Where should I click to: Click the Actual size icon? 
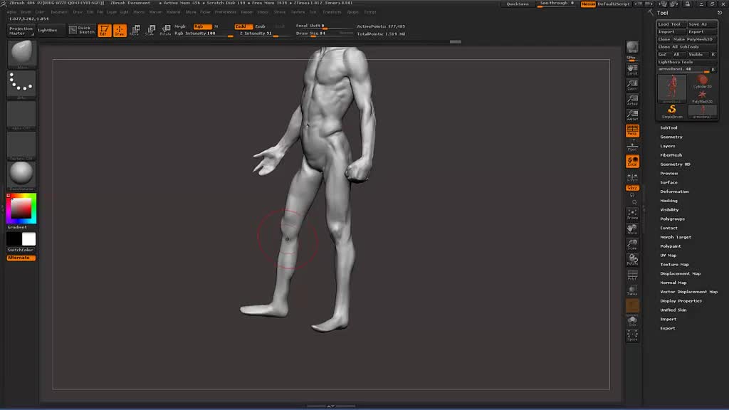632,100
